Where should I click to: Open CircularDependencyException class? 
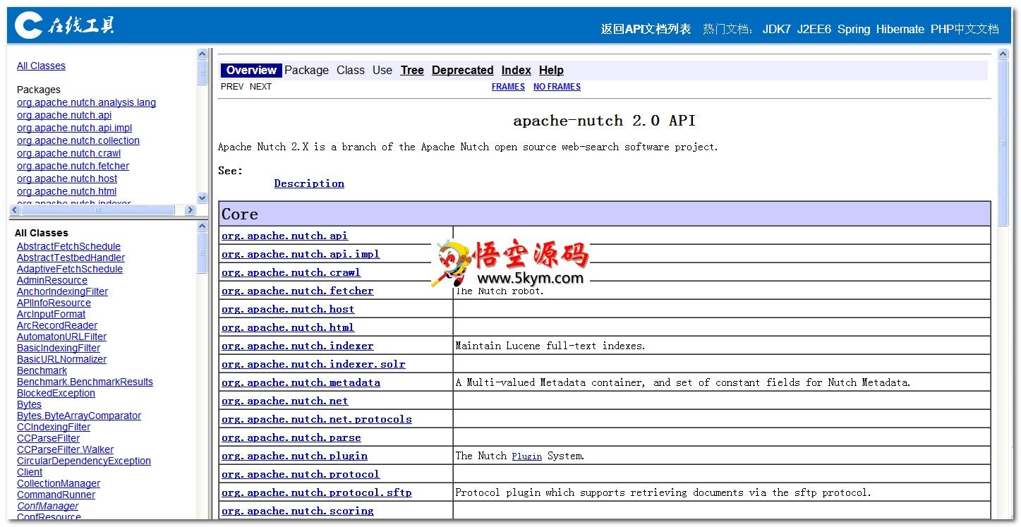(84, 461)
